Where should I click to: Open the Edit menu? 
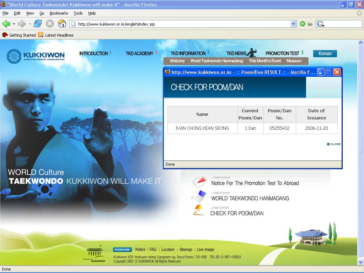click(x=17, y=13)
